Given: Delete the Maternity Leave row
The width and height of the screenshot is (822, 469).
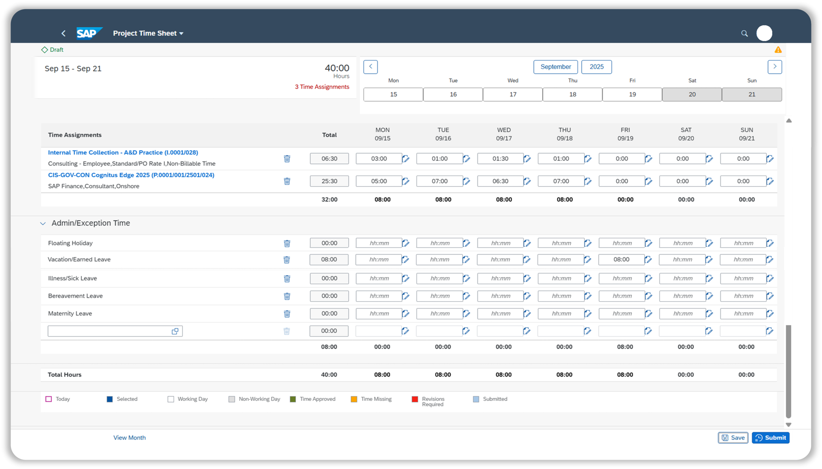Looking at the screenshot, I should tap(287, 313).
